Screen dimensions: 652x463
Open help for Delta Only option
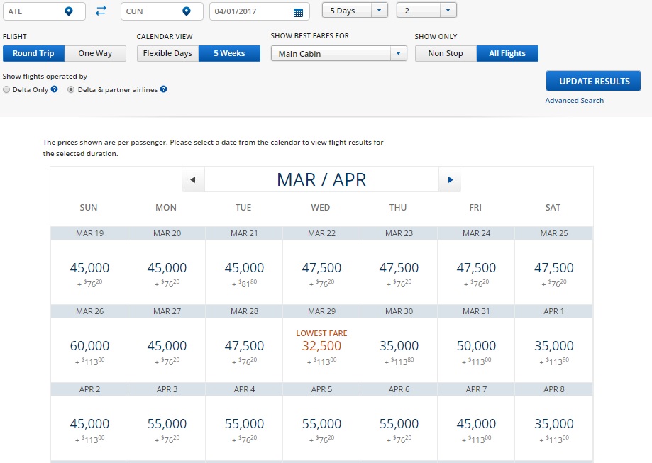pyautogui.click(x=55, y=89)
